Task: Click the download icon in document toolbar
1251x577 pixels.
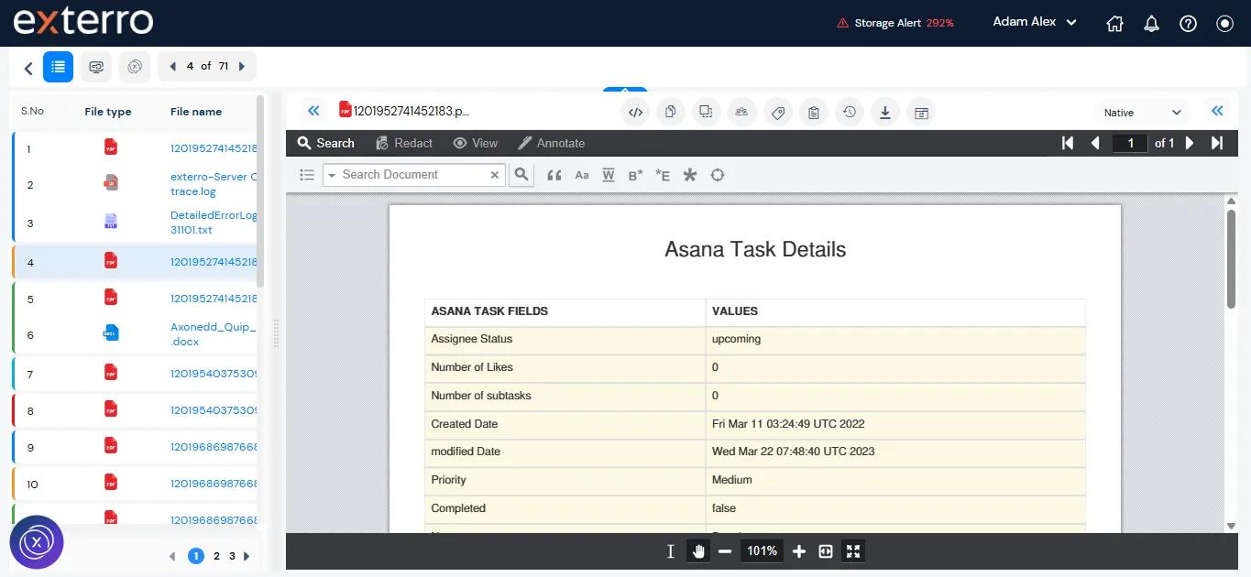Action: point(885,113)
